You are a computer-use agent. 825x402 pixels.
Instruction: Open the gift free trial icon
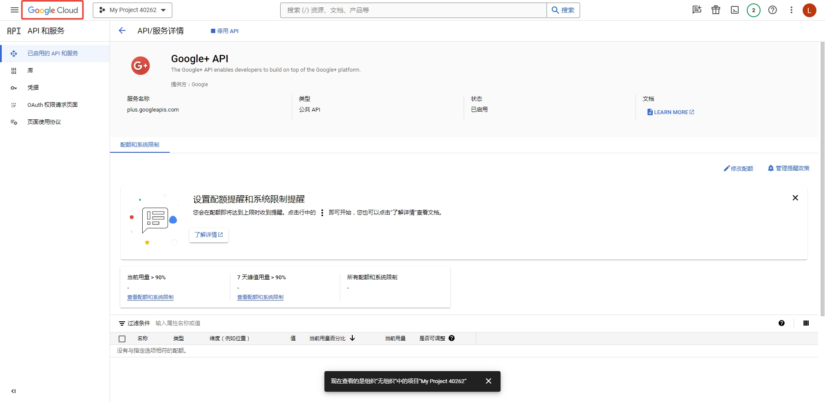pos(716,10)
